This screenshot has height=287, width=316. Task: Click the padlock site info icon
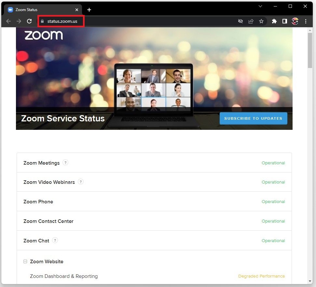click(42, 21)
